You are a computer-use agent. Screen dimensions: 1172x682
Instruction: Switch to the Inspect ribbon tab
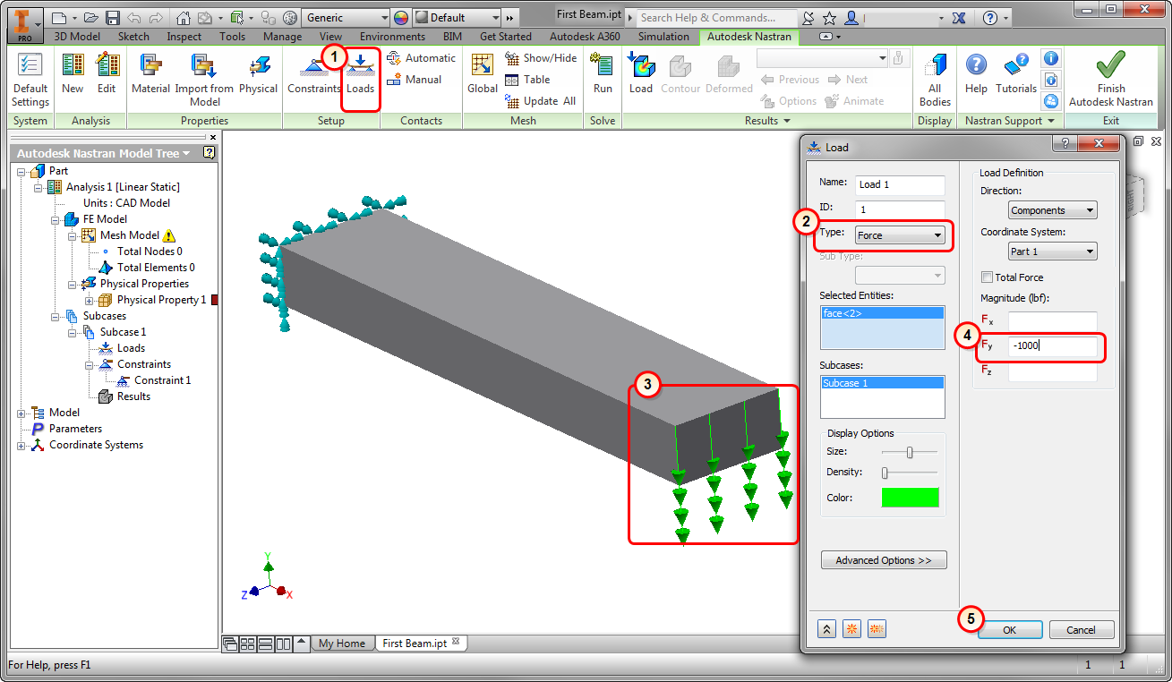coord(184,37)
